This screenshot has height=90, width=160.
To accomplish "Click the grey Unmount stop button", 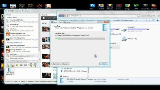I will tap(21, 65).
